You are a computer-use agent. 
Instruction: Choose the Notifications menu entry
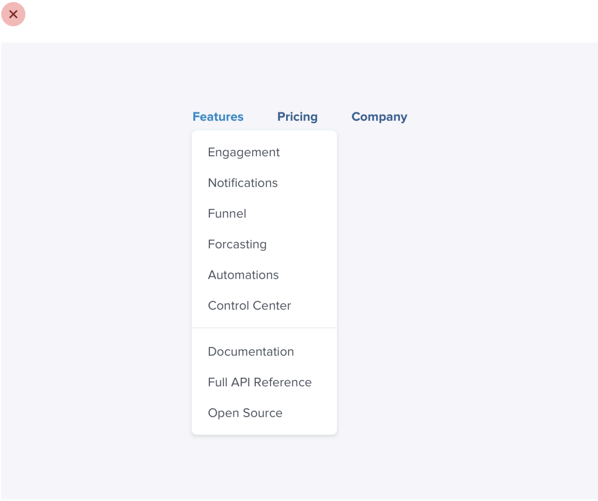243,183
